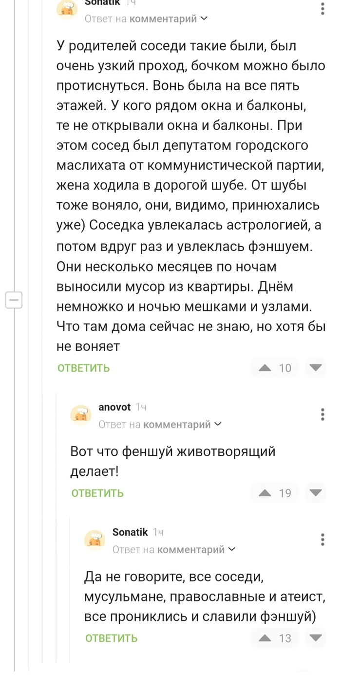This screenshot has width=341, height=681.
Task: Expand 'Ответ на комментарий' under anovot
Action: [217, 424]
